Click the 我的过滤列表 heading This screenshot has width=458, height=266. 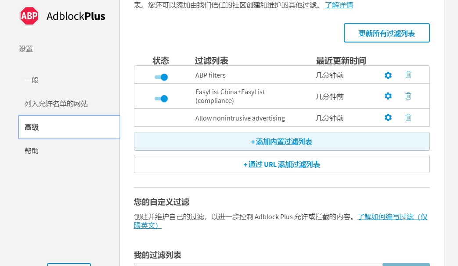click(158, 255)
